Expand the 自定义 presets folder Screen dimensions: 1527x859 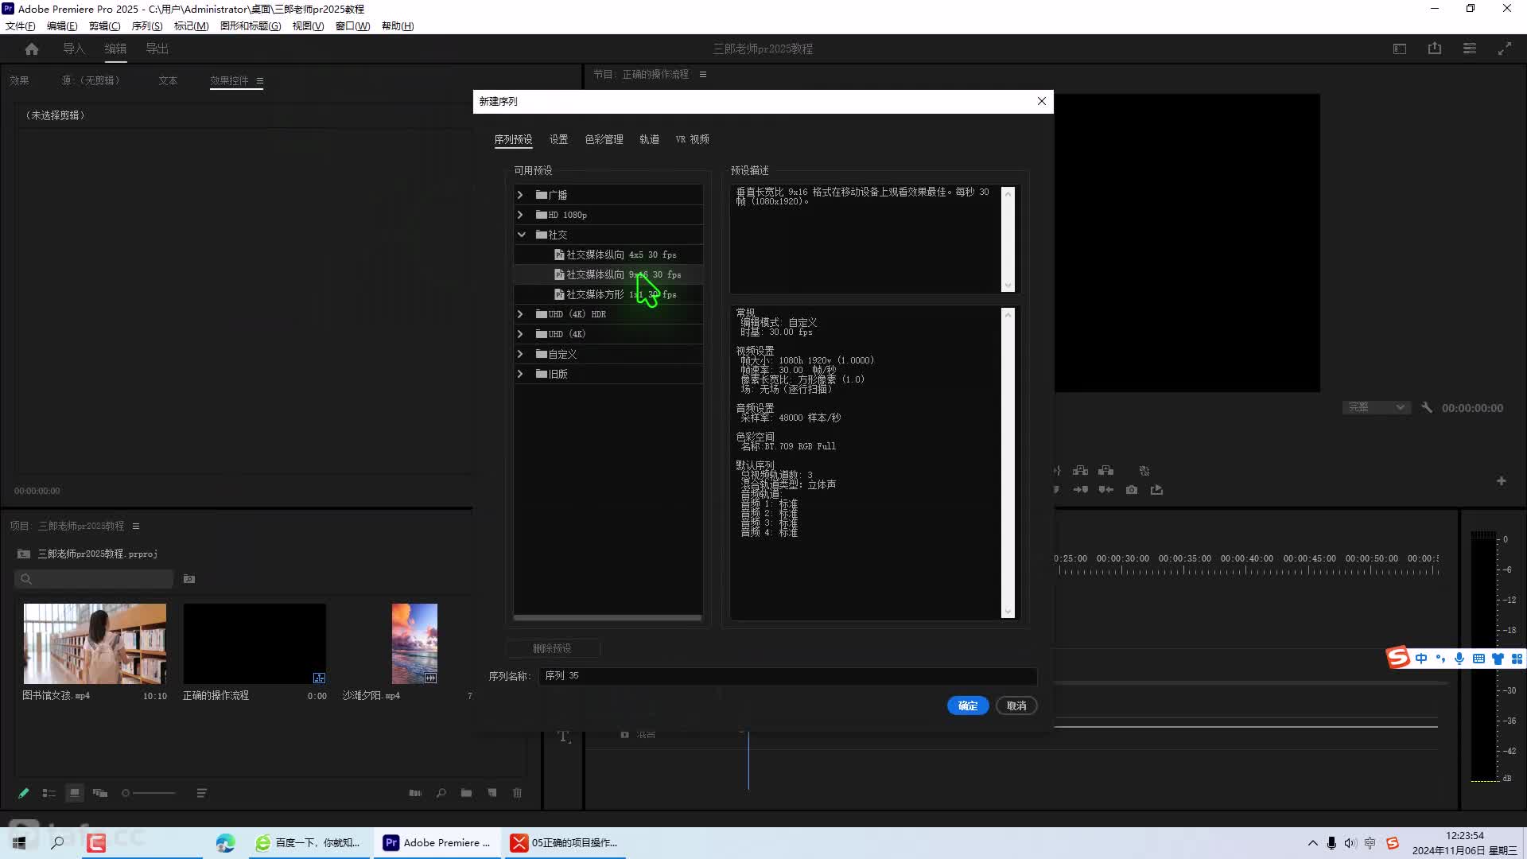tap(521, 354)
